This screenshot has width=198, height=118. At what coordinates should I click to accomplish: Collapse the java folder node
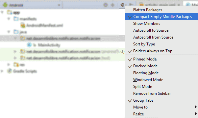(x=9, y=32)
